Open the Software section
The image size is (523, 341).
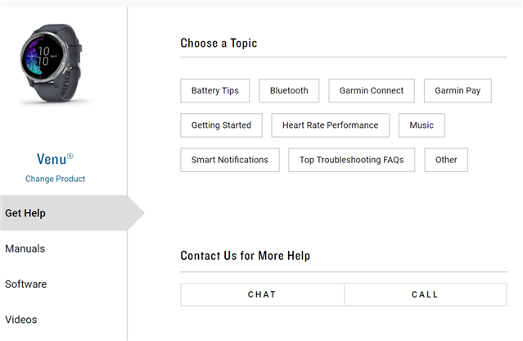coord(26,284)
